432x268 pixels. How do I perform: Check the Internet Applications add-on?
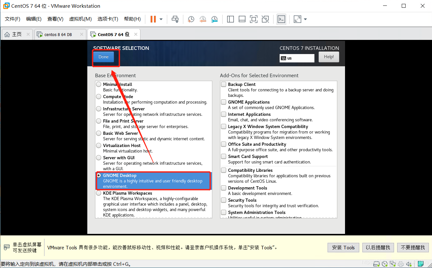224,114
